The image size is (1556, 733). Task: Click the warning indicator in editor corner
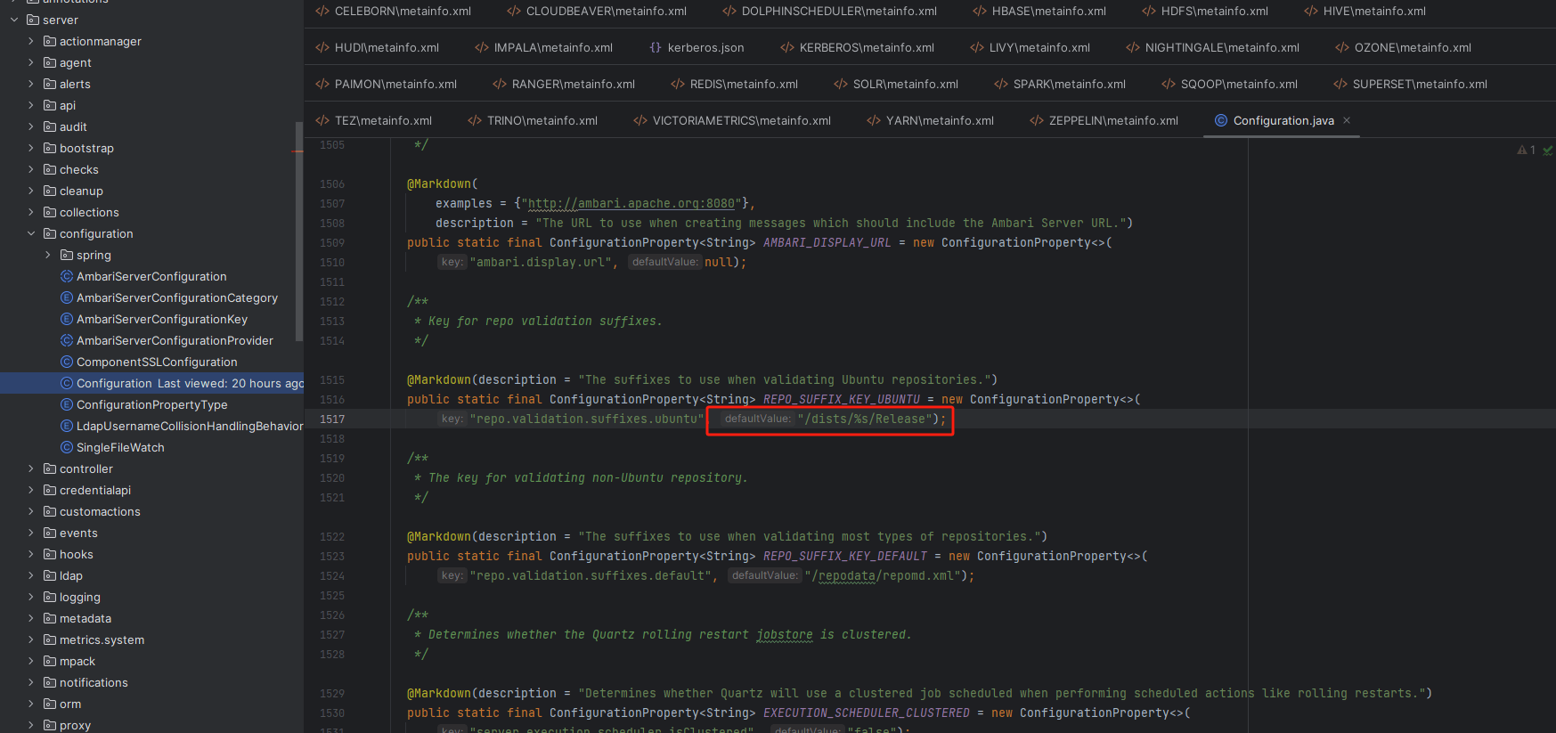(1527, 150)
